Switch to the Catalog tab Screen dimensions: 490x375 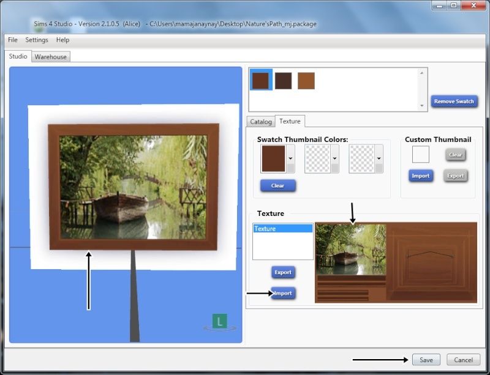point(261,122)
